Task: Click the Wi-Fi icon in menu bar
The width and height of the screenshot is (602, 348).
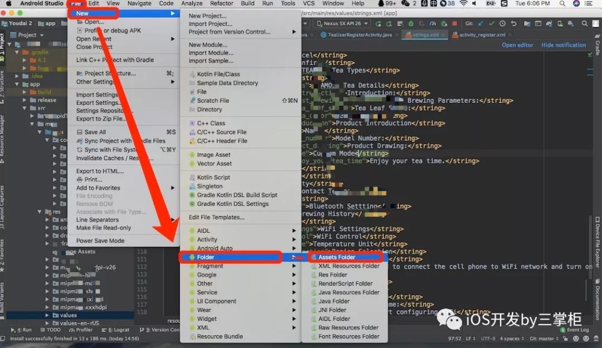Action: tap(463, 3)
